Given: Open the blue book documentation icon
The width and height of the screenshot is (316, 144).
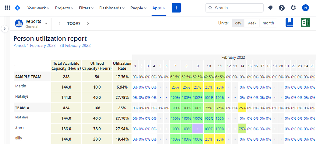Looking at the screenshot, I should pos(289,23).
